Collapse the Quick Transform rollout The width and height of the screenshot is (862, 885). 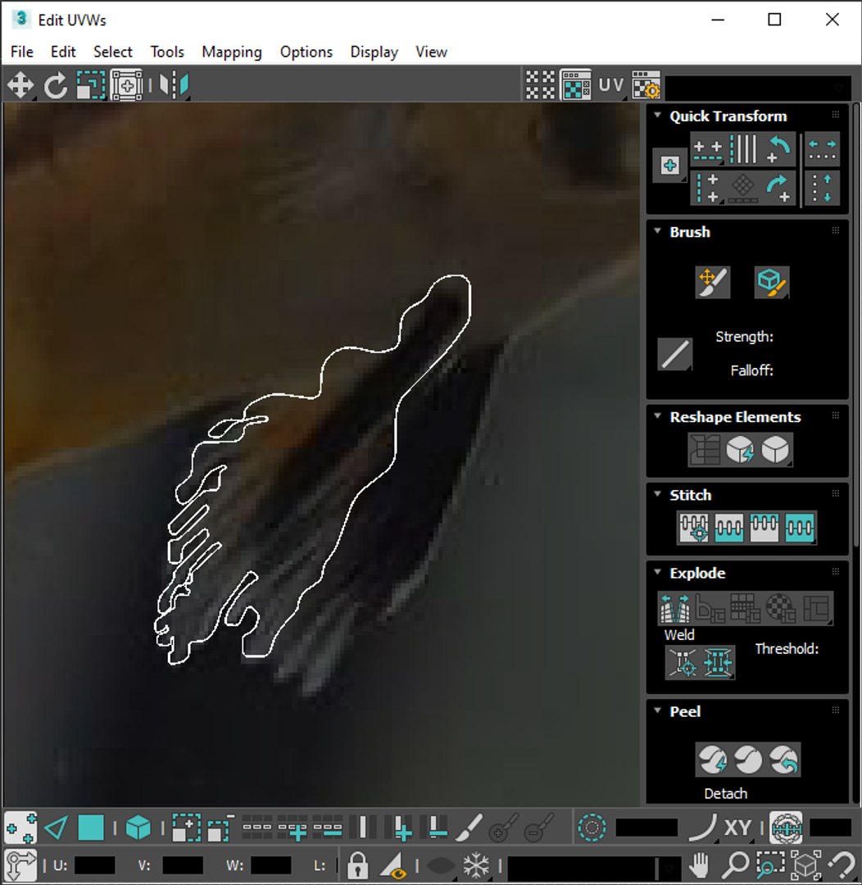657,116
